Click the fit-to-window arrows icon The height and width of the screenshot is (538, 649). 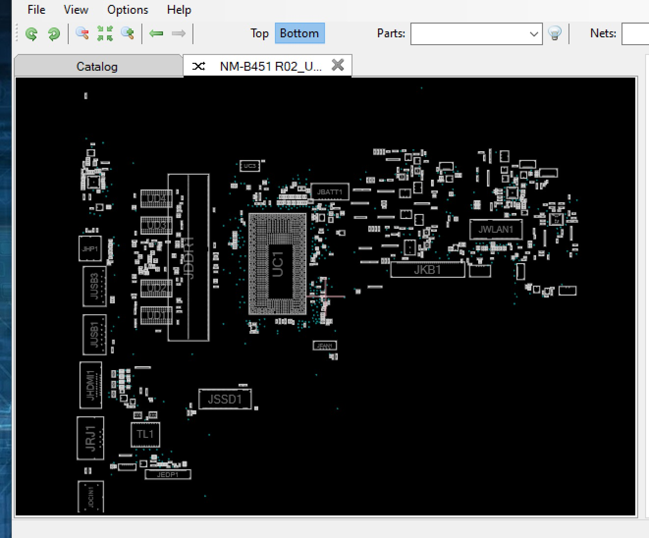pos(105,34)
